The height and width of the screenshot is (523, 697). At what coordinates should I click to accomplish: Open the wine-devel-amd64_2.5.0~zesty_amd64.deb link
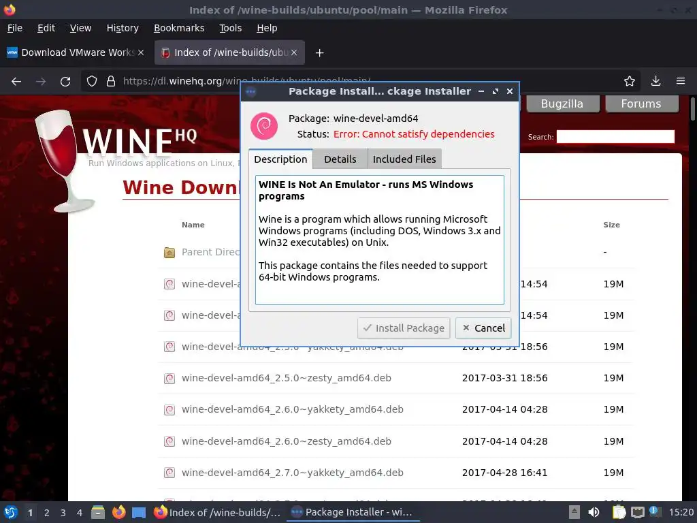click(287, 378)
